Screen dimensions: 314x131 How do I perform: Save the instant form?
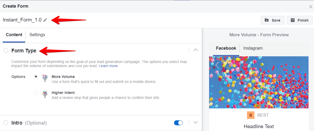272,20
